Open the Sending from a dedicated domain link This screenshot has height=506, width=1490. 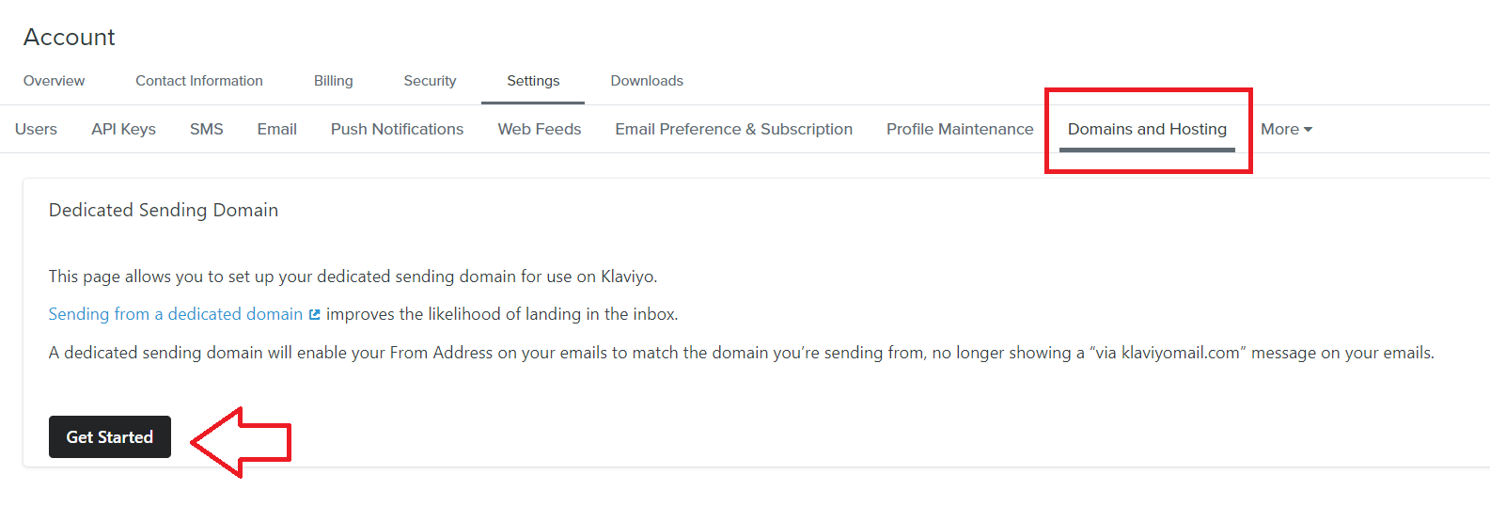176,314
